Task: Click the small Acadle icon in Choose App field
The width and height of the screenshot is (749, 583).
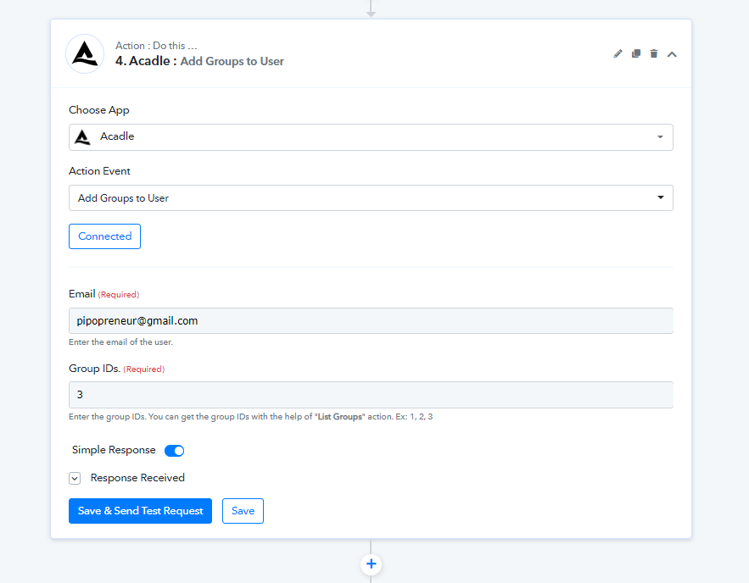Action: point(82,137)
